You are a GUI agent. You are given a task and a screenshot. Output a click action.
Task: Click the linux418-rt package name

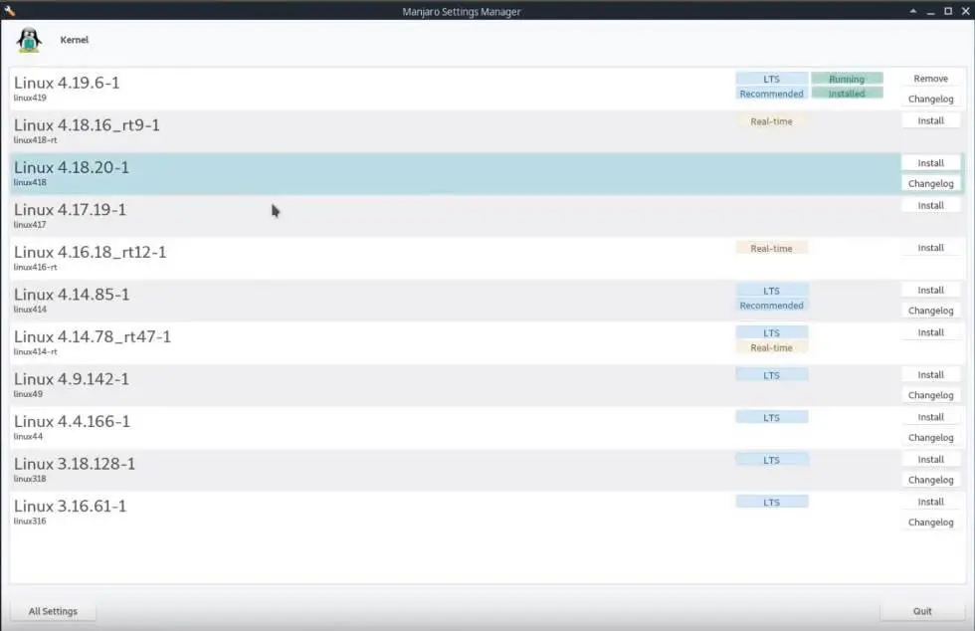36,140
